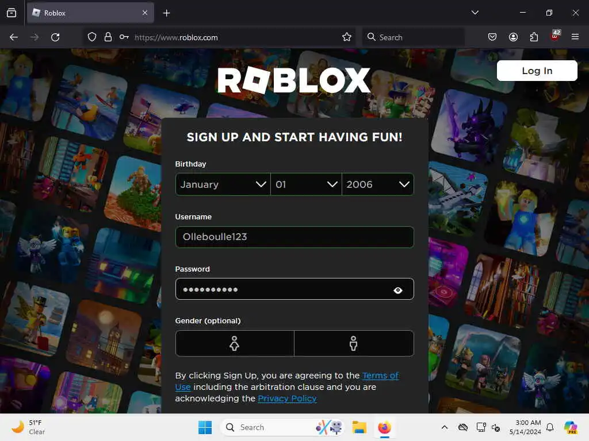Open the notifications bell icon
The width and height of the screenshot is (589, 441).
550,427
